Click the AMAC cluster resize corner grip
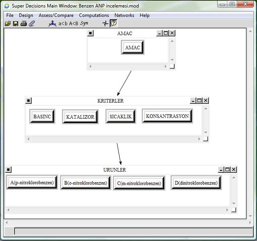This screenshot has height=241, width=257. click(172, 66)
